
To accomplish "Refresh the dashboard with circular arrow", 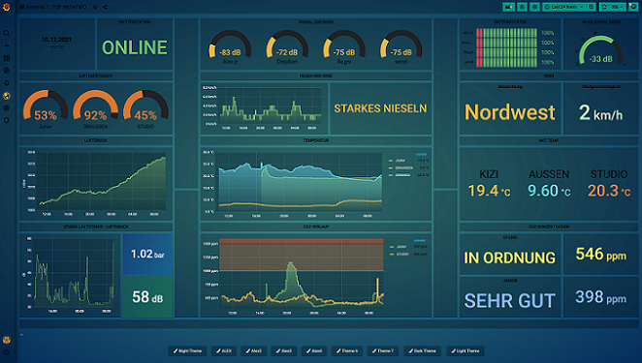I will (604, 7).
